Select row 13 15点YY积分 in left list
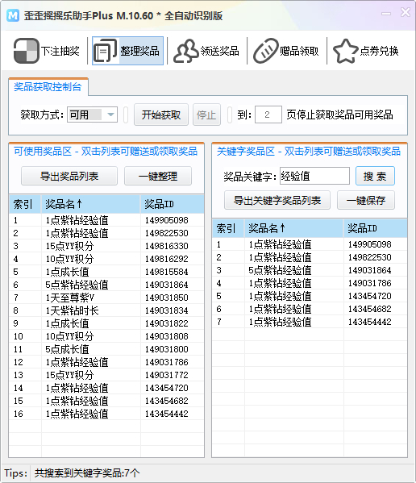416x483 pixels. [x=106, y=375]
